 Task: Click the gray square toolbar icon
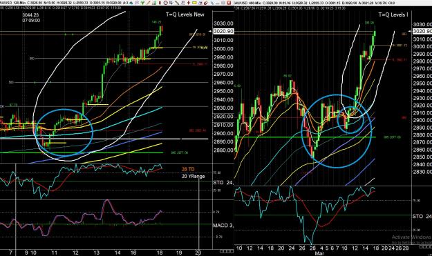[x=223, y=3]
